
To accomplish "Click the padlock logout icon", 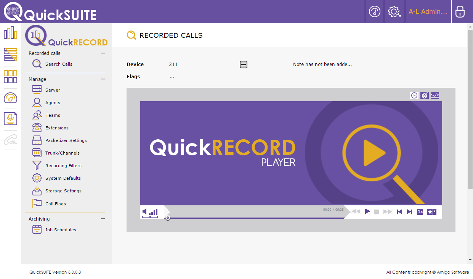I will point(460,11).
